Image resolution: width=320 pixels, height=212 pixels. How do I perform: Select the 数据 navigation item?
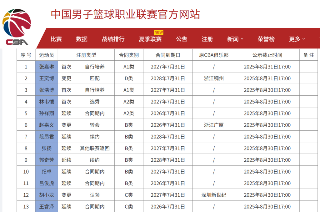[82, 39]
